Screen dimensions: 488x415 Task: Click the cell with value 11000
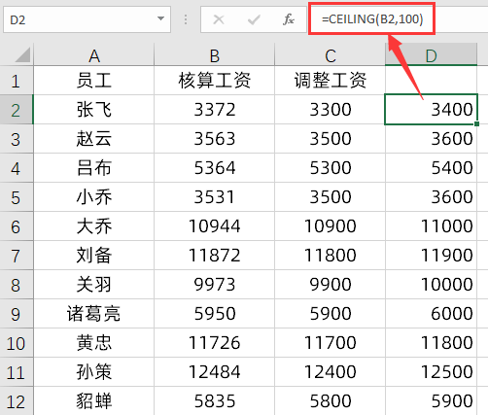click(431, 226)
